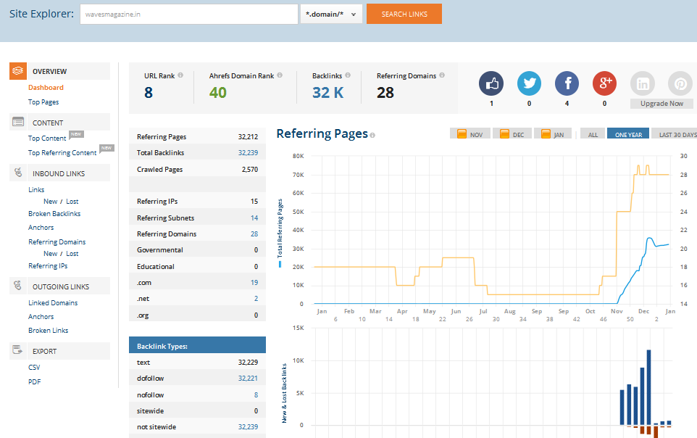697x438 pixels.
Task: Open the *.domain/* mode dropdown
Action: pos(331,15)
